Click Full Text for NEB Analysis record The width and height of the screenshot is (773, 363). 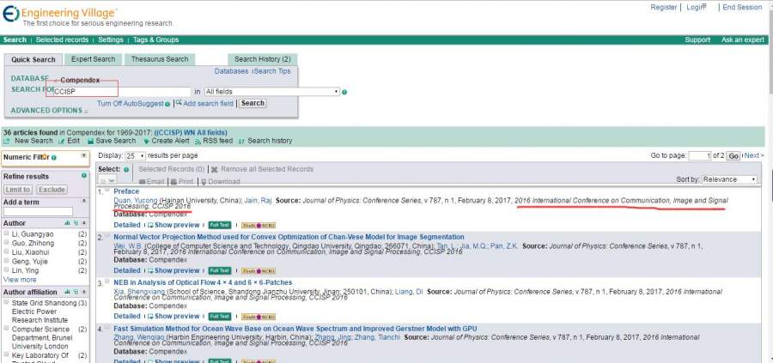click(x=219, y=316)
